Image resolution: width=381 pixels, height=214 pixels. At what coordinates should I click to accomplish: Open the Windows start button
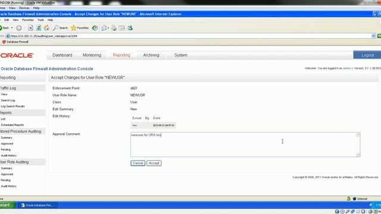point(7,205)
